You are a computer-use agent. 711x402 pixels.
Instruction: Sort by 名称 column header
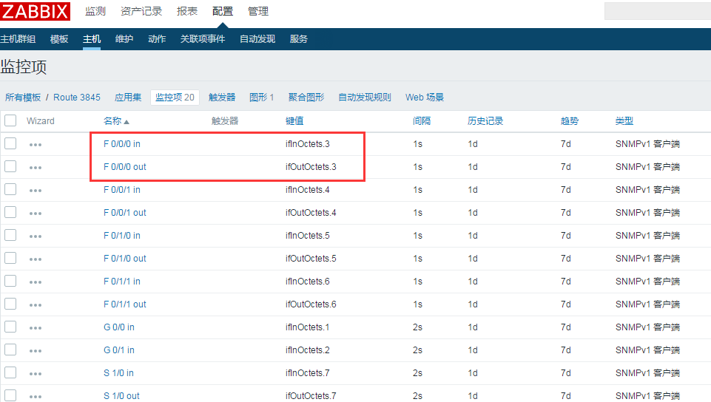click(x=116, y=121)
